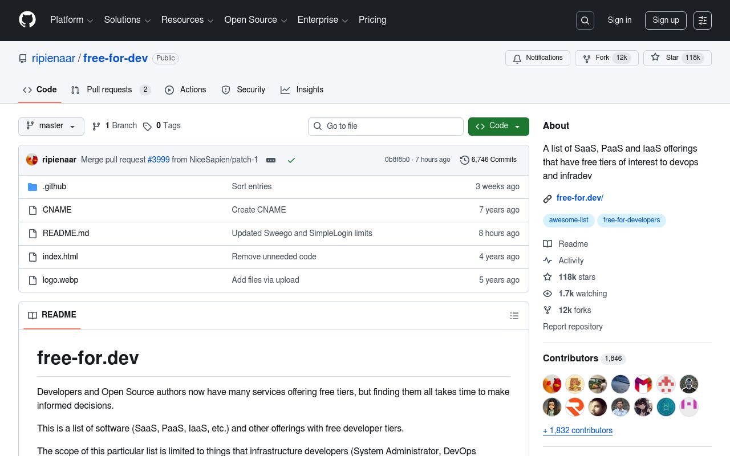Expand the Platform menu in header

coord(71,20)
